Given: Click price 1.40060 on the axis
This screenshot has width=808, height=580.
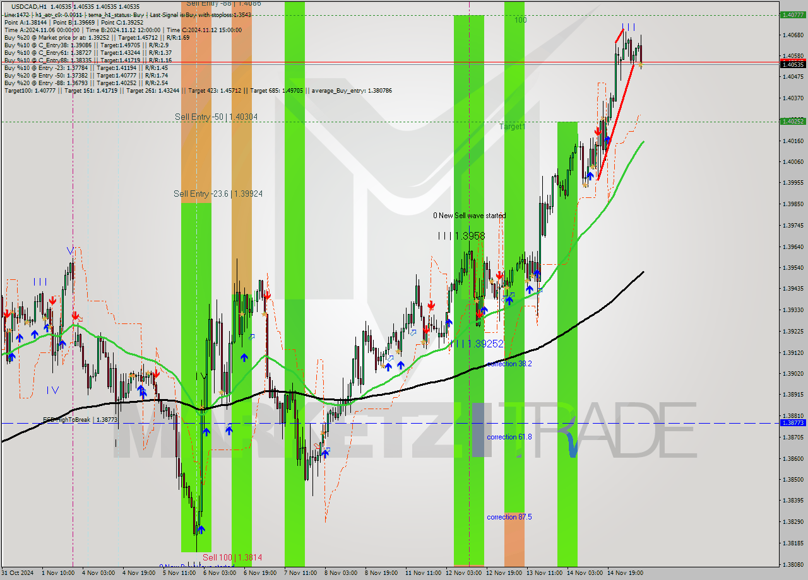Looking at the screenshot, I should click(x=793, y=161).
